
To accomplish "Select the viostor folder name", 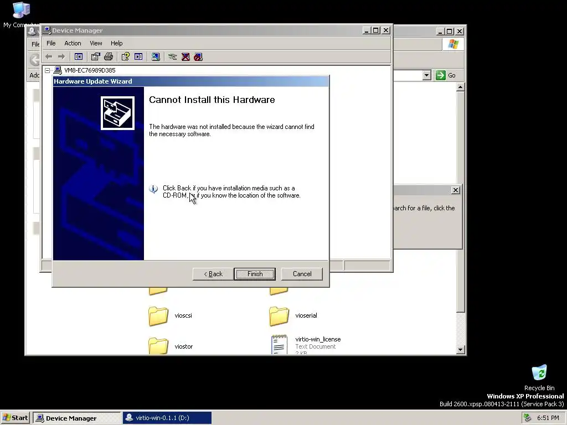I will (x=184, y=346).
